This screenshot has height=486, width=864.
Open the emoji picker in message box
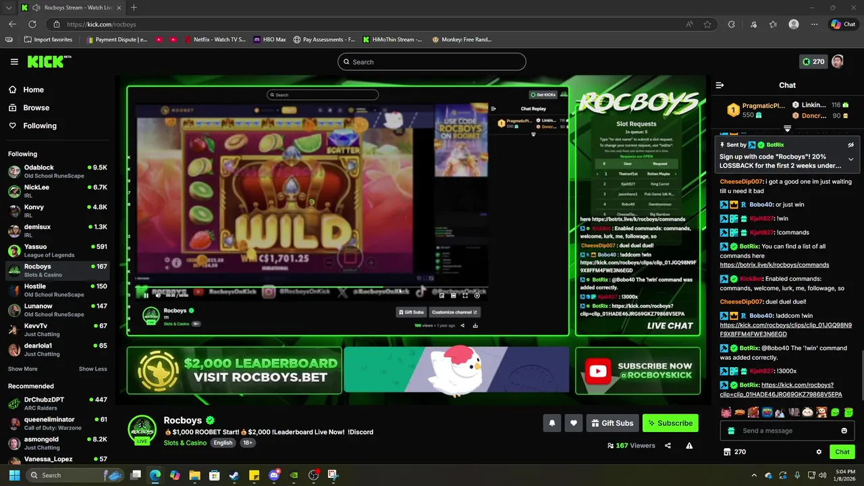[x=844, y=431]
